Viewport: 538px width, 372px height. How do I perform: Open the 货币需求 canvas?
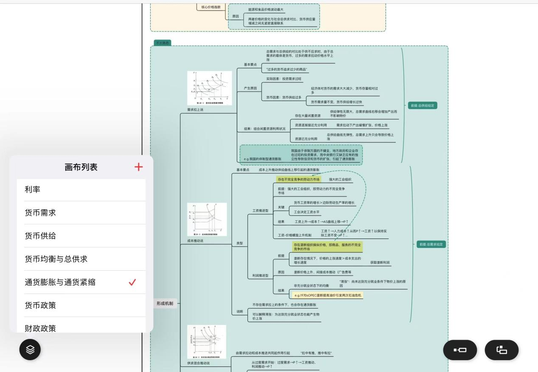coord(81,213)
